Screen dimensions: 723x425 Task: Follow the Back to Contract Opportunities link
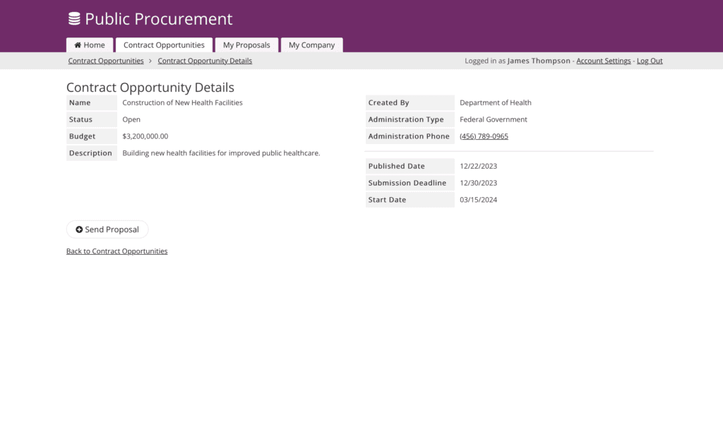(x=116, y=251)
